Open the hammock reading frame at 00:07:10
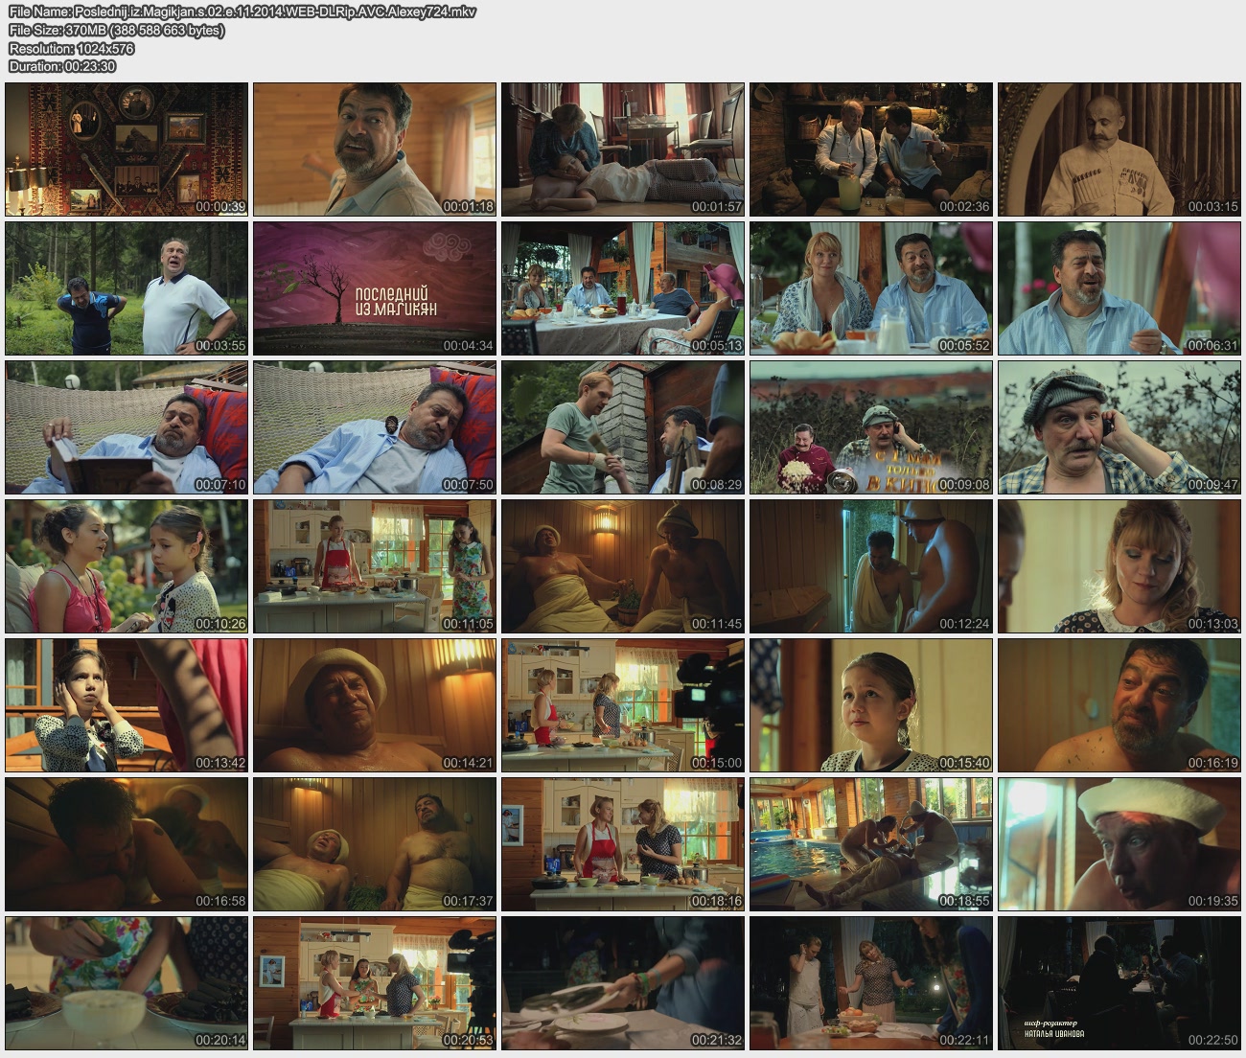This screenshot has height=1058, width=1246. point(127,427)
